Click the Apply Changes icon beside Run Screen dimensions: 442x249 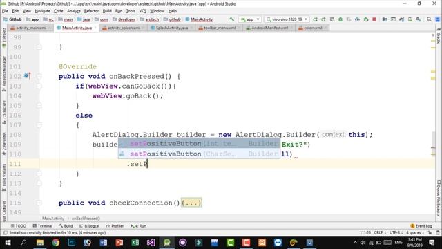pyautogui.click(x=324, y=19)
